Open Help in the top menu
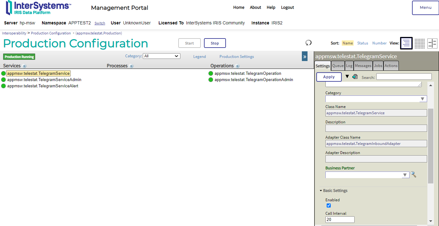Viewport: 439px width, 226px height. (271, 8)
